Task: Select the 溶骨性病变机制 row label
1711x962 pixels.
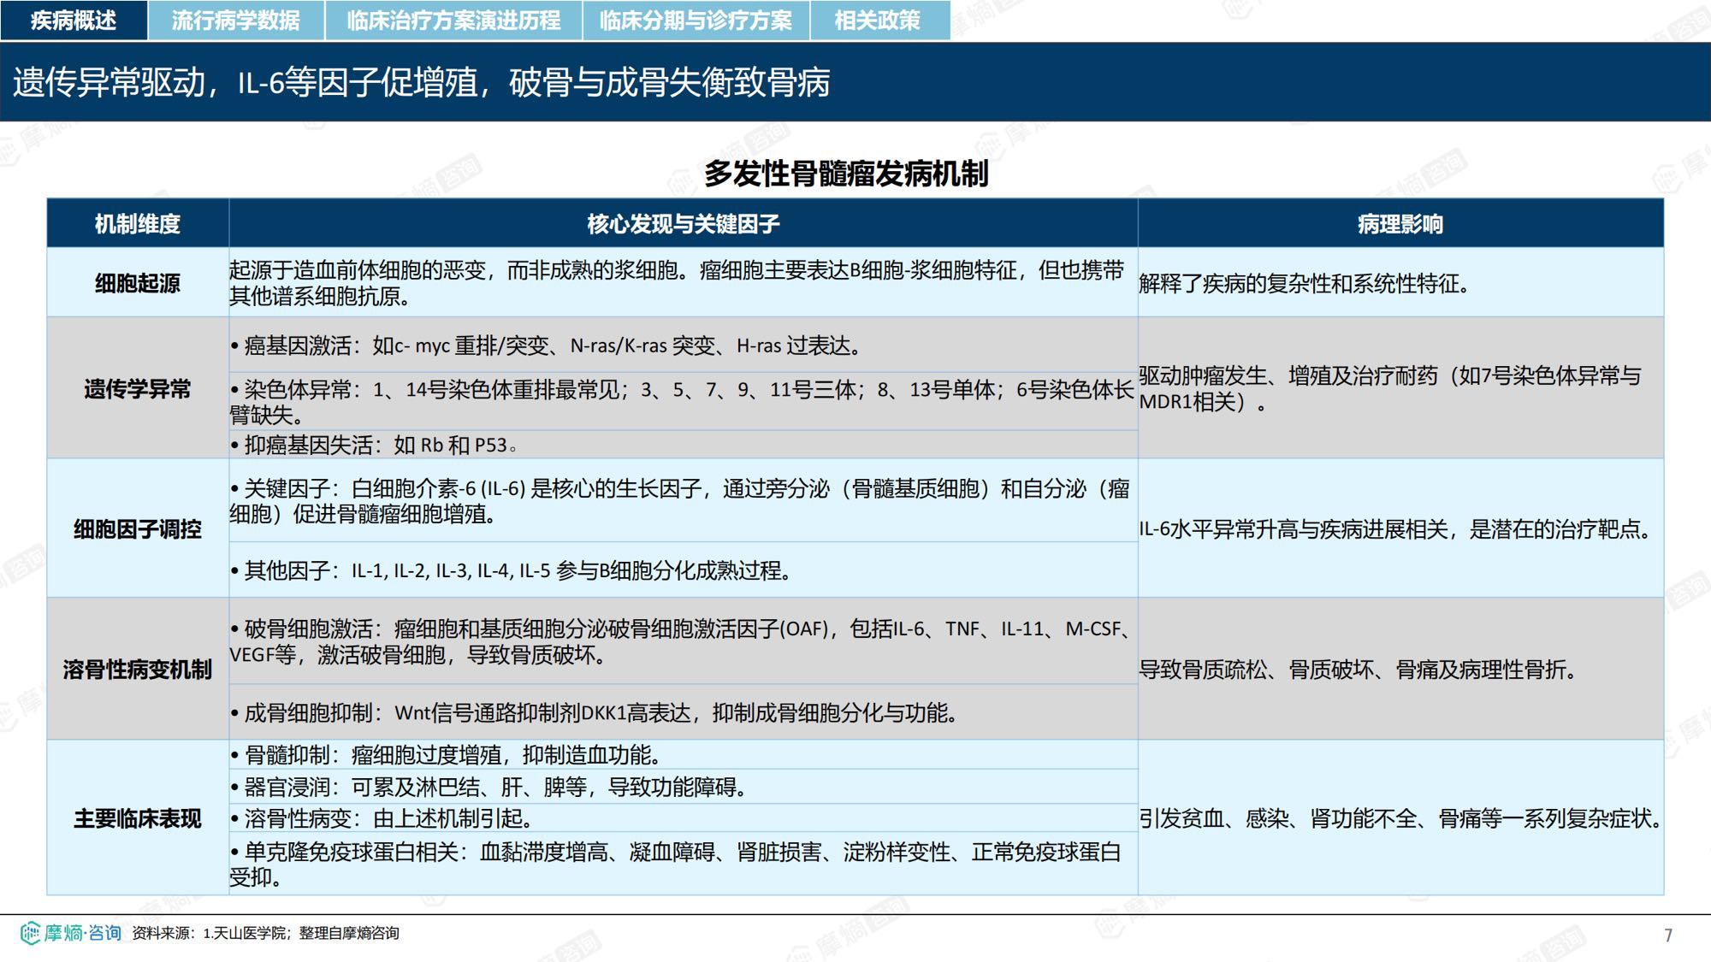Action: coord(138,670)
